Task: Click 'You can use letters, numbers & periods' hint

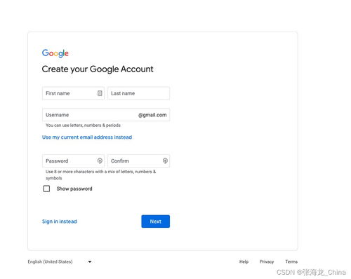Action: (83, 125)
